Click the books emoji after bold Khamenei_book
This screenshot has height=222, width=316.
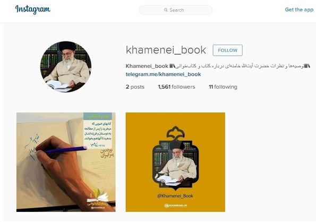[x=173, y=66]
